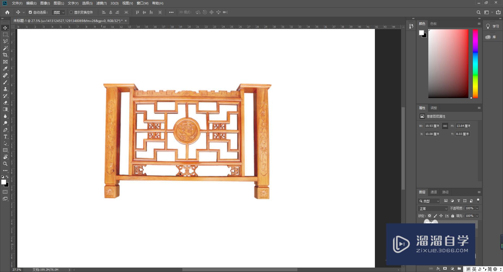Screen dimensions: 503x272
Task: Select the Rectangular Marquee tool
Action: coord(5,35)
